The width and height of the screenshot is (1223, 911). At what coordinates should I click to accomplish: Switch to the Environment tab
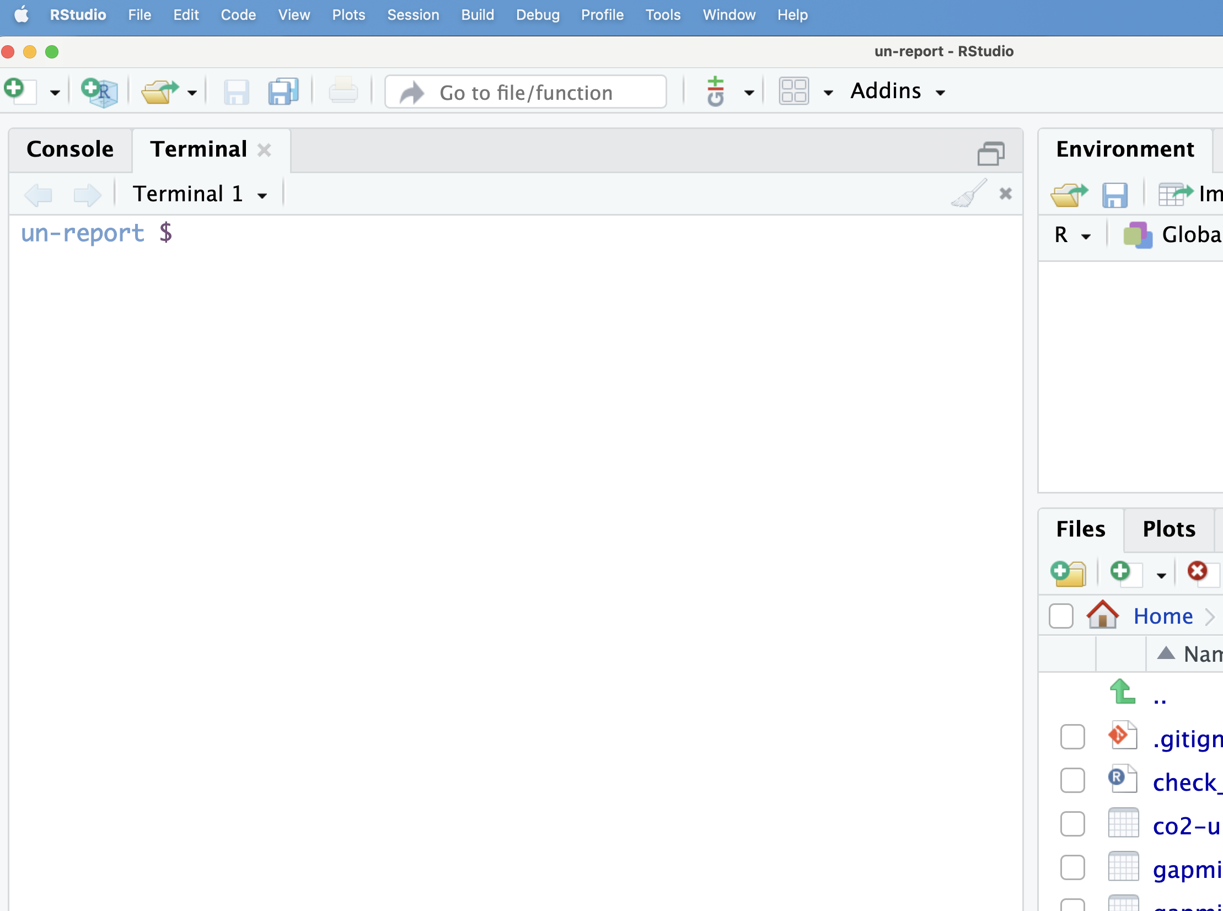(x=1125, y=149)
